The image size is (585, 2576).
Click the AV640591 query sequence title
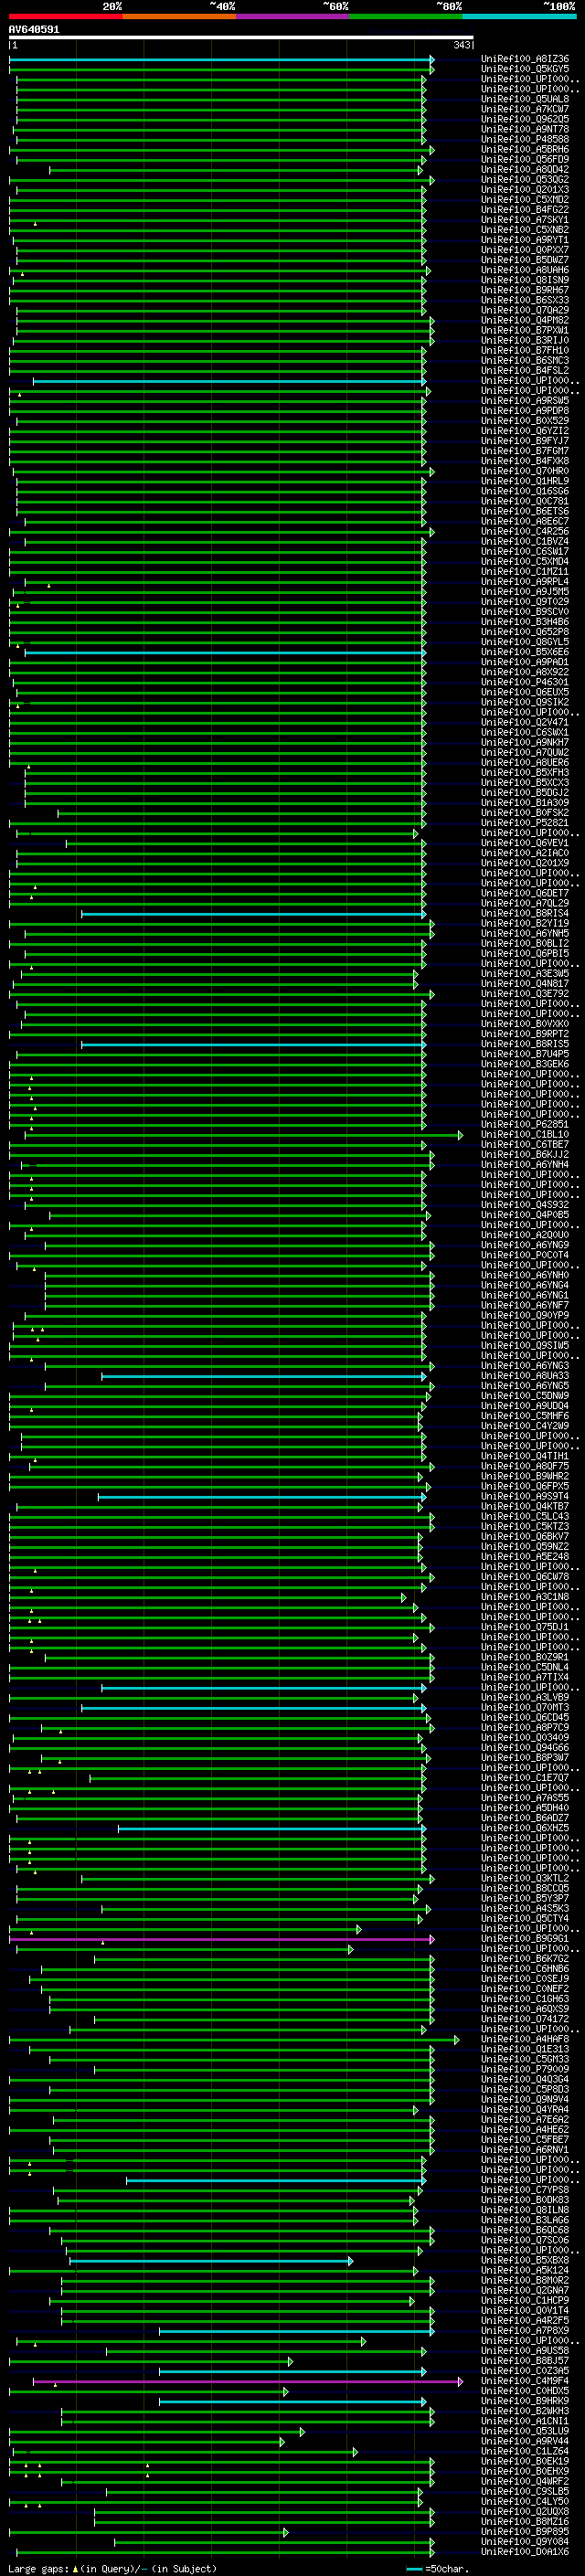coord(34,30)
